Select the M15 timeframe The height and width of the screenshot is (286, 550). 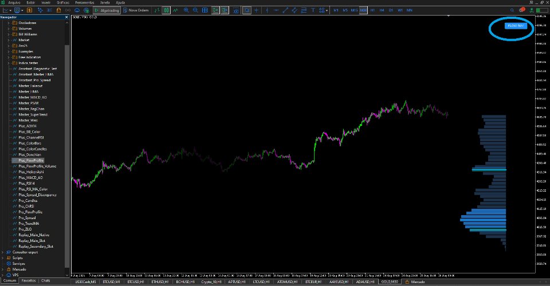pos(354,10)
